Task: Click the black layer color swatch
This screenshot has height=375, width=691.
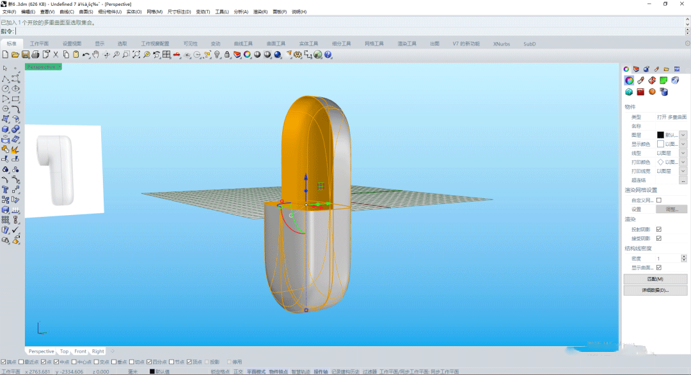Action: [660, 135]
